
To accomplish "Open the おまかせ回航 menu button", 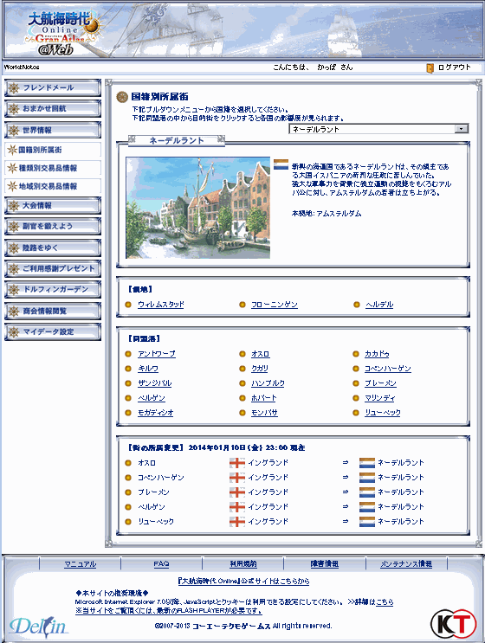I will click(x=53, y=109).
